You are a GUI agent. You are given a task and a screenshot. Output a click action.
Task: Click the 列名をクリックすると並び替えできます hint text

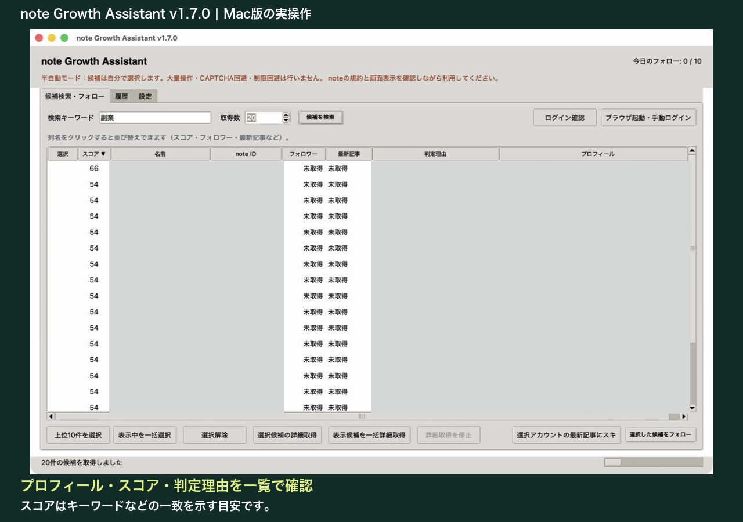pyautogui.click(x=168, y=138)
